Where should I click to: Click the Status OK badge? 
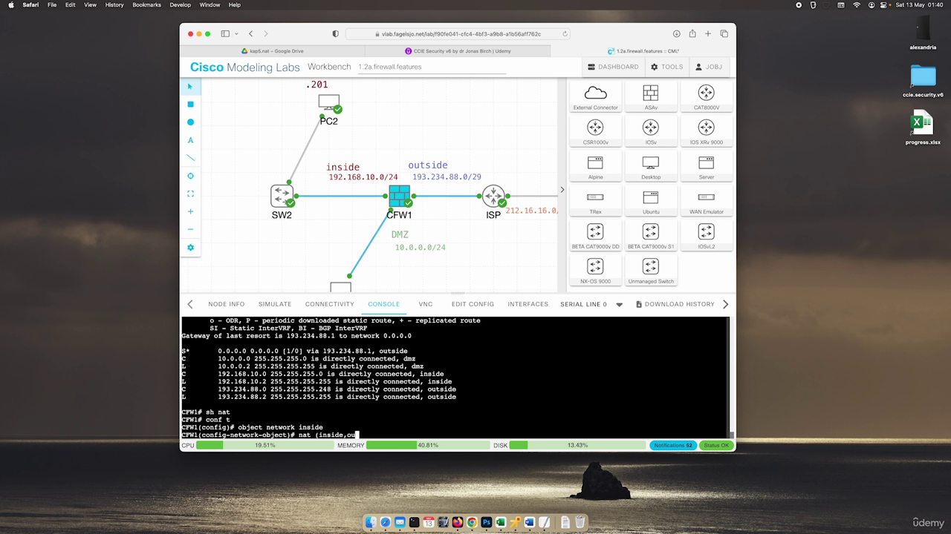pos(716,445)
